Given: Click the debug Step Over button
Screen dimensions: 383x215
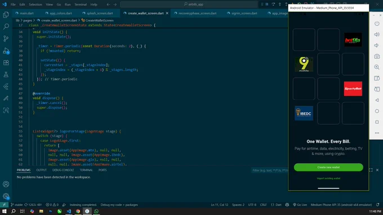Looking at the screenshot, I should [x=273, y=4].
